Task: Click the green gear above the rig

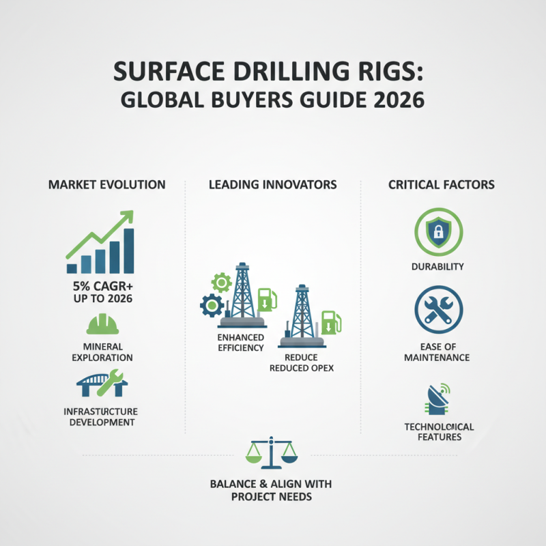Action: click(x=221, y=283)
